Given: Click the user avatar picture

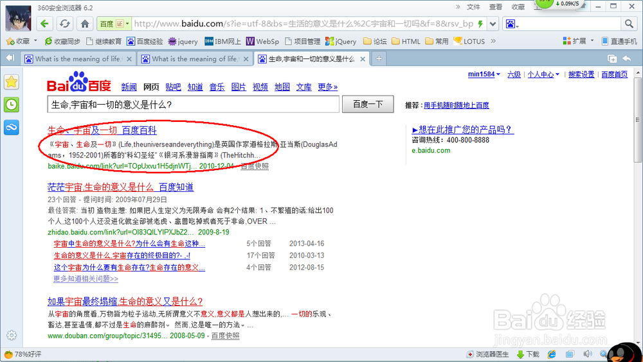Looking at the screenshot, I should 18,18.
